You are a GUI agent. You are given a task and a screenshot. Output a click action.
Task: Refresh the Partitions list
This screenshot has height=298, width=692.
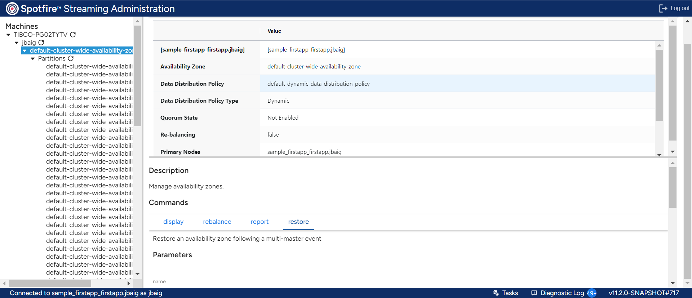pos(71,58)
